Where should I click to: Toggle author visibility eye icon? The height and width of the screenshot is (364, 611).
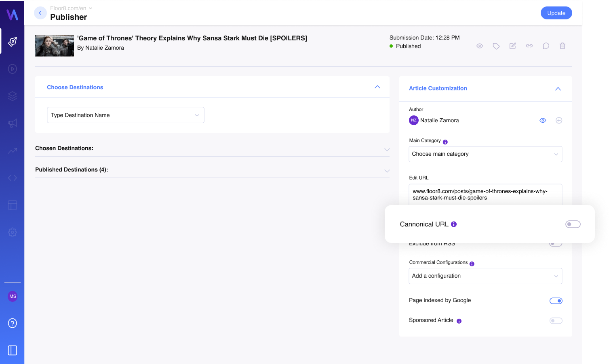pyautogui.click(x=543, y=120)
